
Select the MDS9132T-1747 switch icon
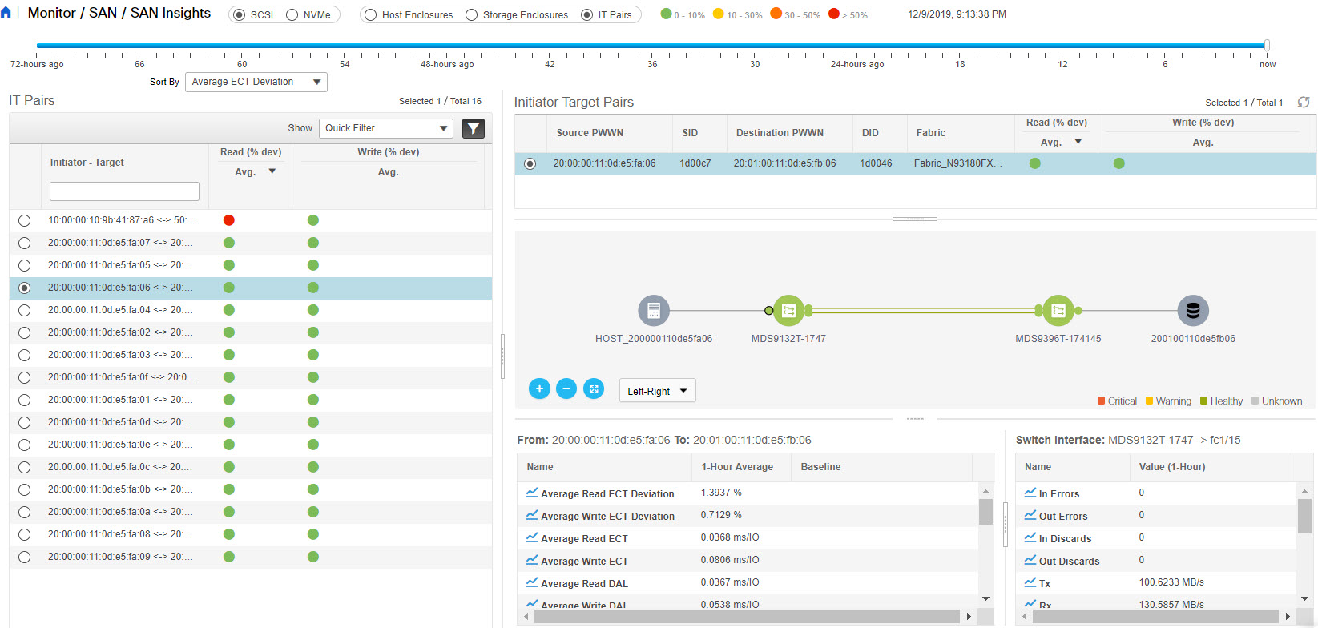coord(788,310)
